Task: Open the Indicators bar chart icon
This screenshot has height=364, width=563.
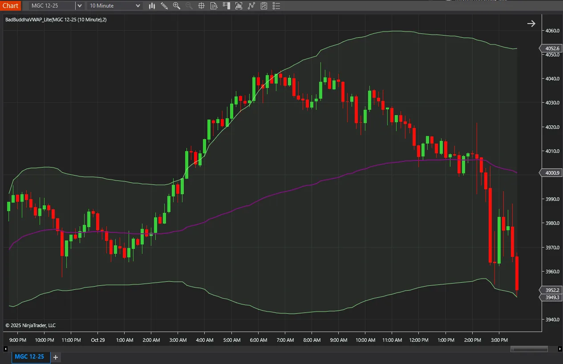Action: 239,6
